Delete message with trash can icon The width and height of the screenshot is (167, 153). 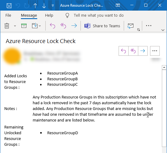coord(7,26)
